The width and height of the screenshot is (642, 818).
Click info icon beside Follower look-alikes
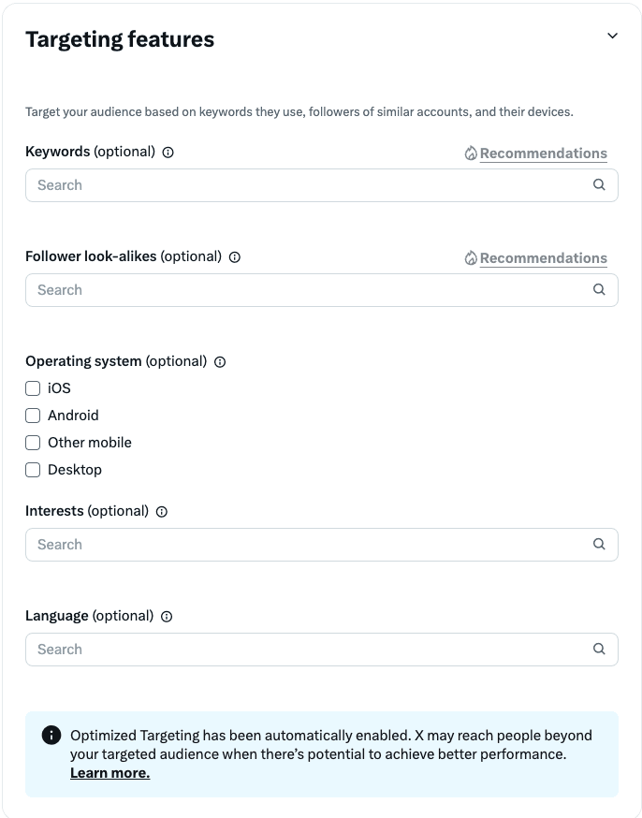235,257
